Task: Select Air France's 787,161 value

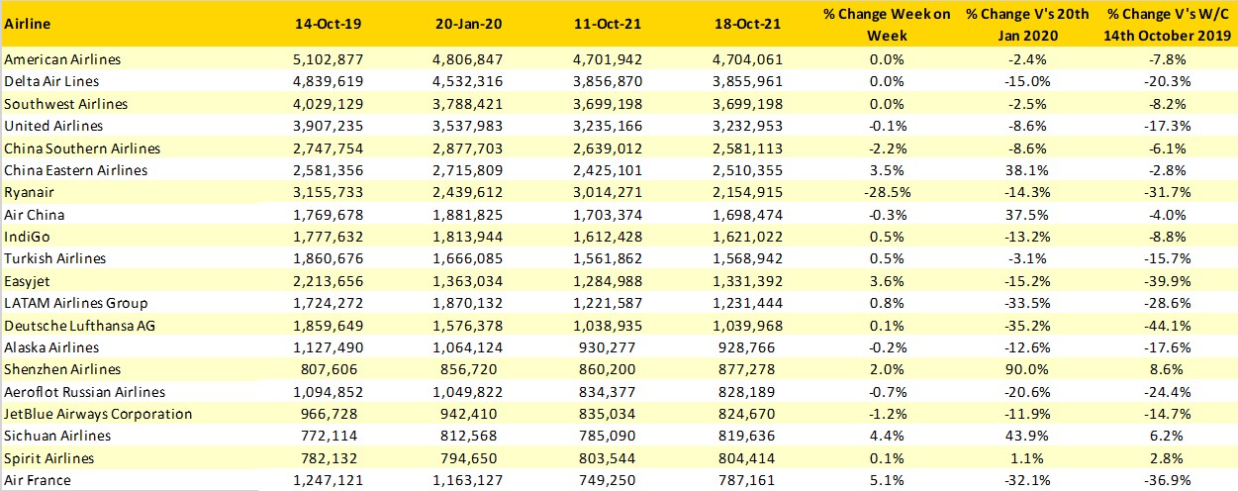Action: (x=749, y=480)
